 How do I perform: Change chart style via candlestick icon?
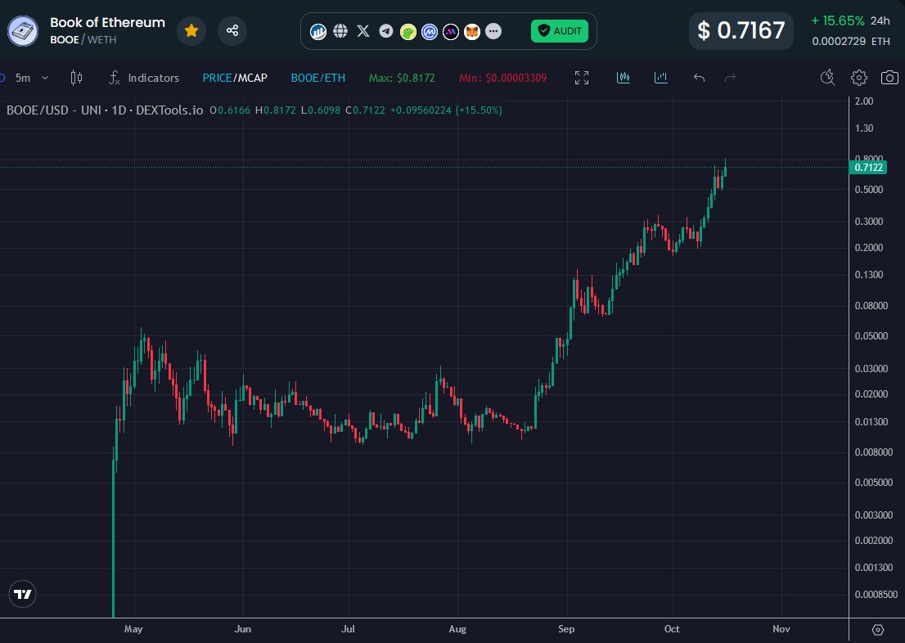point(76,78)
